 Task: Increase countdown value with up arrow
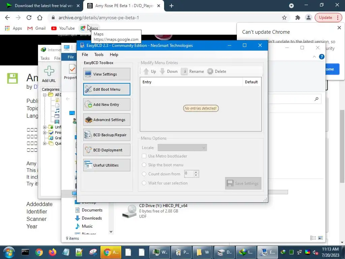pyautogui.click(x=196, y=172)
